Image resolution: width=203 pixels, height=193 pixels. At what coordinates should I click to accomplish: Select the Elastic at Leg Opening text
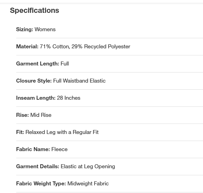click(88, 166)
